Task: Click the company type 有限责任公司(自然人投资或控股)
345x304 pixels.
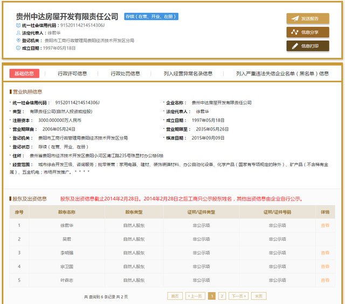Action: pos(61,112)
